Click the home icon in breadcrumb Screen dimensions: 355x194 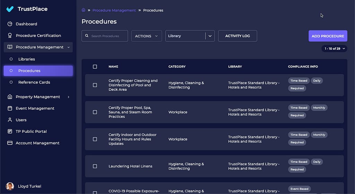tap(83, 10)
